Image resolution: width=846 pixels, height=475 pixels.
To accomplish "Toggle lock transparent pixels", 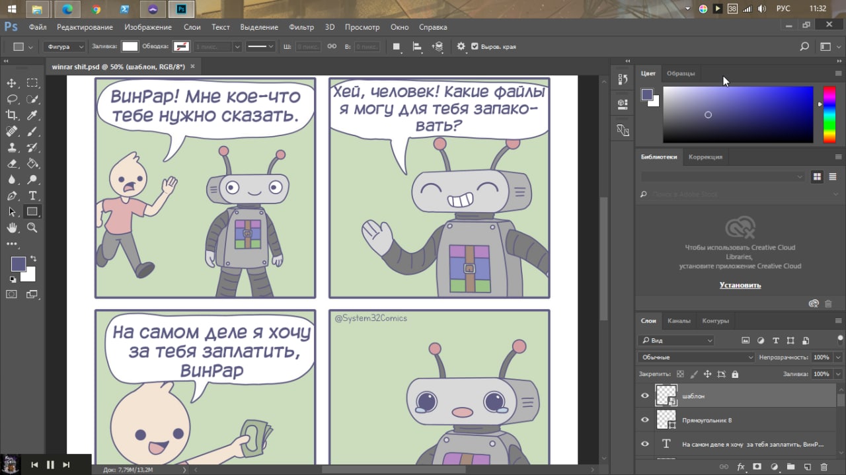I will (x=680, y=374).
